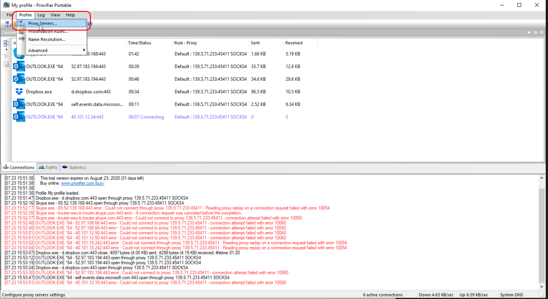
Task: Expand the Advanced submenu
Action: click(x=52, y=50)
